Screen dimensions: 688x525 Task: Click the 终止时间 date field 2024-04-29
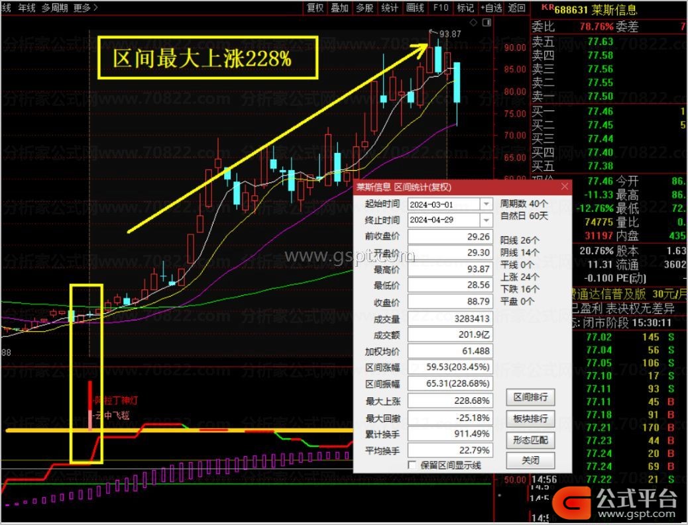click(443, 220)
